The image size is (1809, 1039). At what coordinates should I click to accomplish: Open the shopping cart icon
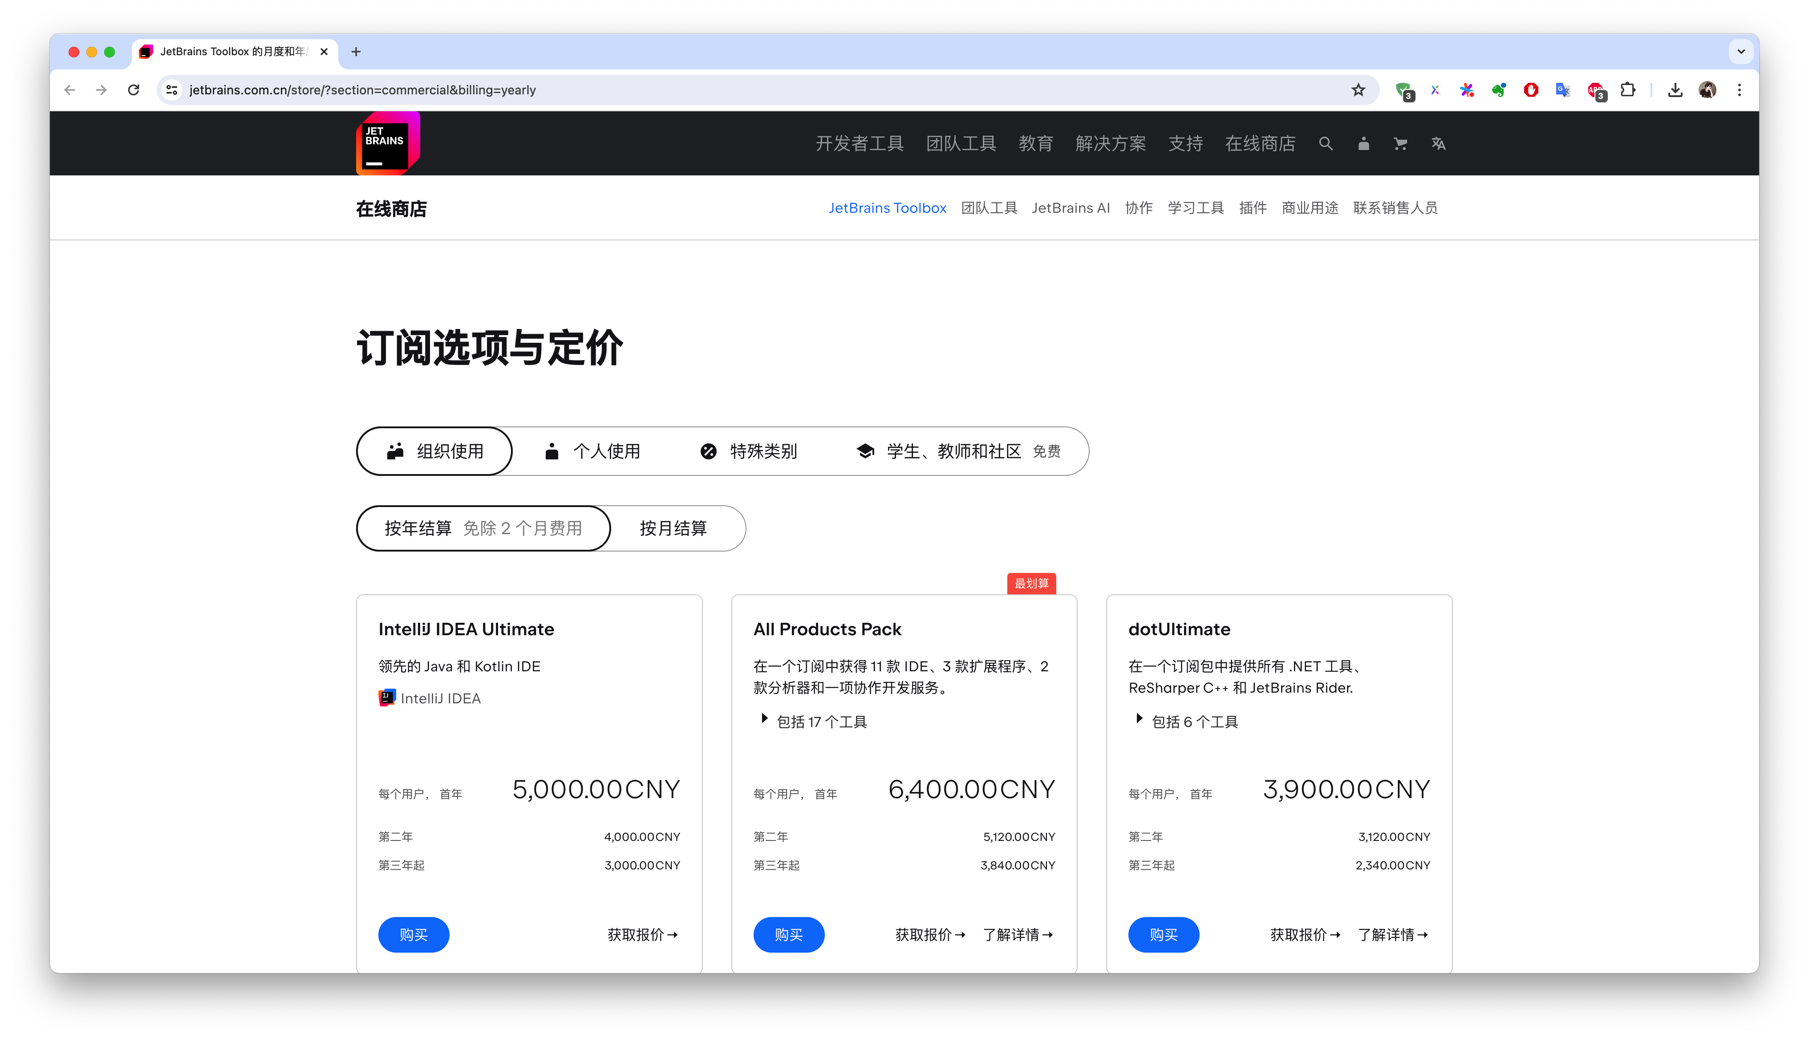(1400, 143)
